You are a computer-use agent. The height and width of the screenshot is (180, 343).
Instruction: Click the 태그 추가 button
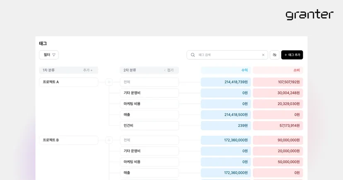tap(292, 55)
